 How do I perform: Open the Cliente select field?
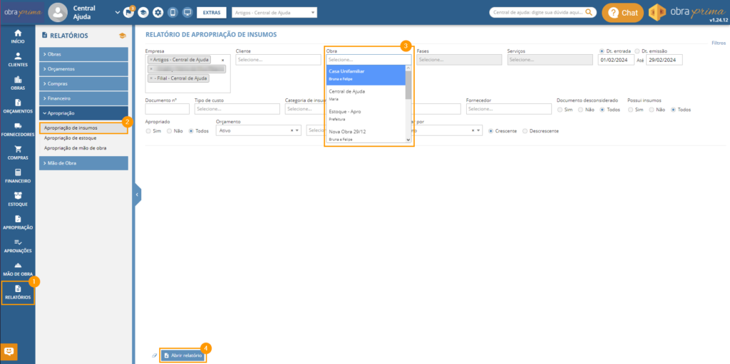click(x=279, y=60)
